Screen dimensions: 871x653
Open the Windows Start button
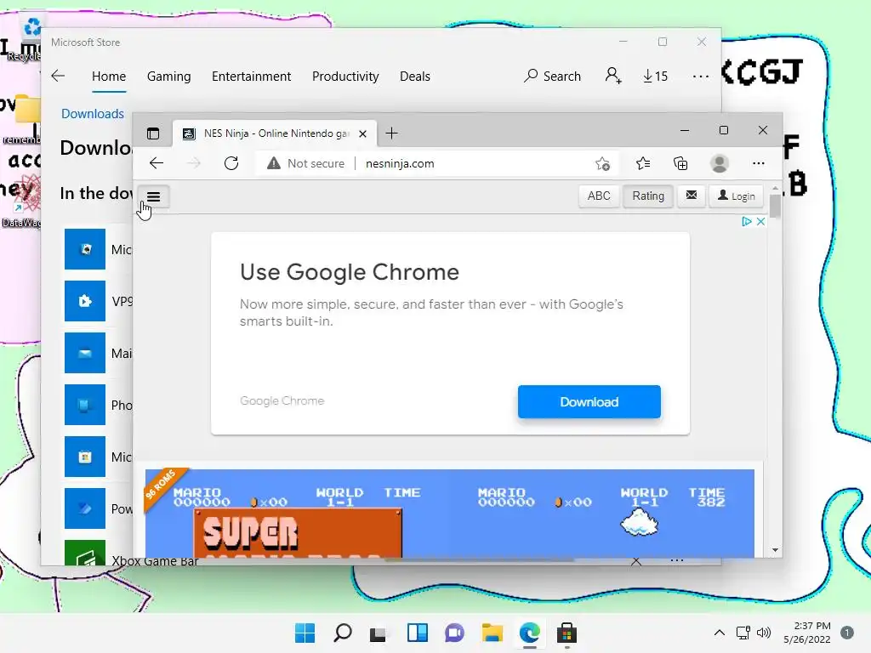[305, 633]
